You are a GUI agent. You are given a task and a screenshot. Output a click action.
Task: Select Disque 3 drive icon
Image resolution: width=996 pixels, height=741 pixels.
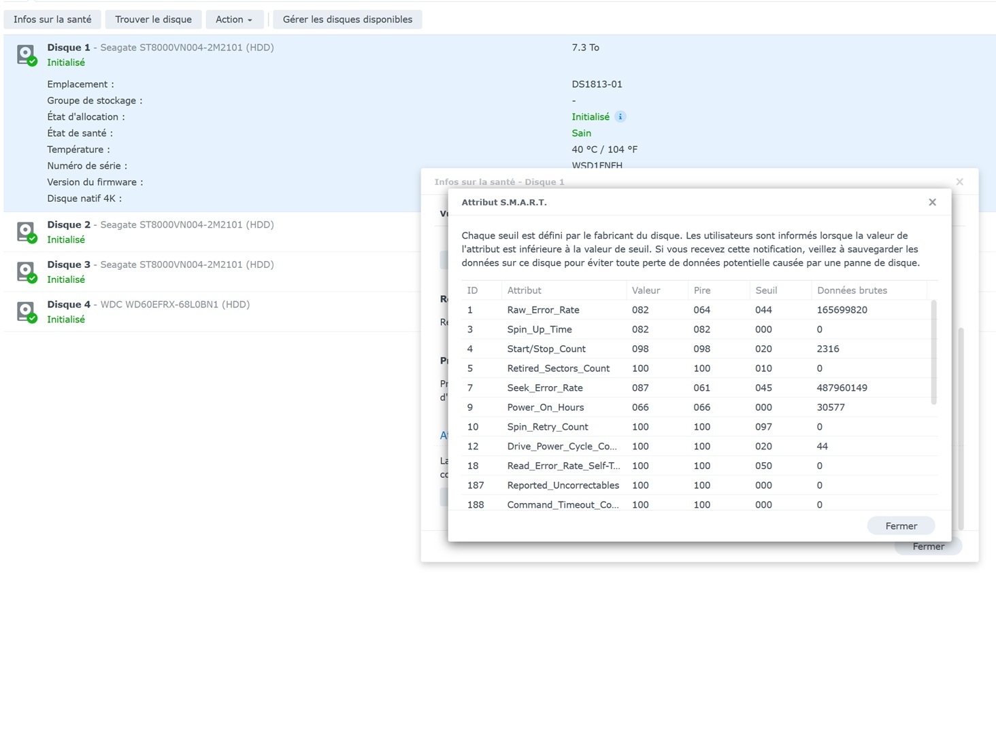[27, 272]
